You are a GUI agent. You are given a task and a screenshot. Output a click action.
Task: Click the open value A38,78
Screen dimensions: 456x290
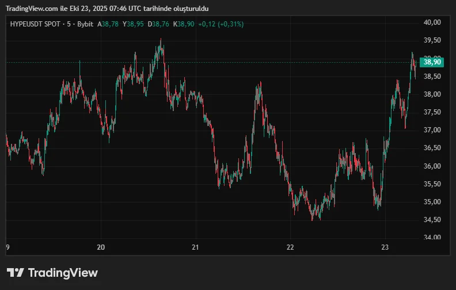coord(108,24)
